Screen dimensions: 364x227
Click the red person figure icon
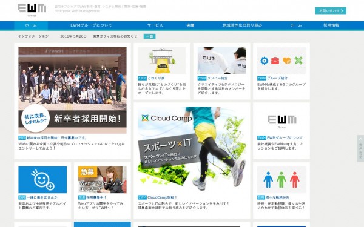[295, 180]
